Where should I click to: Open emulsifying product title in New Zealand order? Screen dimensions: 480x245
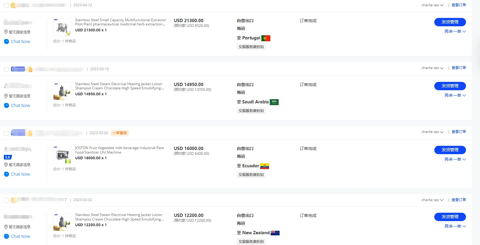point(119,217)
